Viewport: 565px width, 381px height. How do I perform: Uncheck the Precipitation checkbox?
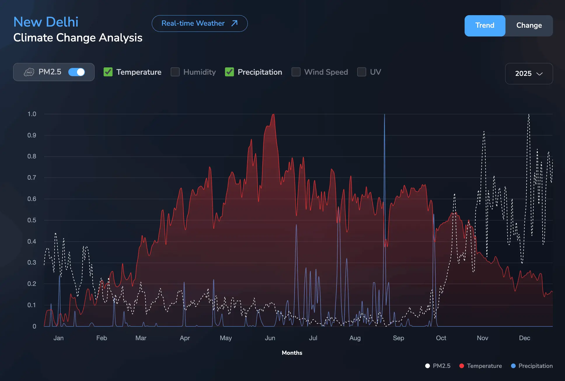[x=229, y=72]
